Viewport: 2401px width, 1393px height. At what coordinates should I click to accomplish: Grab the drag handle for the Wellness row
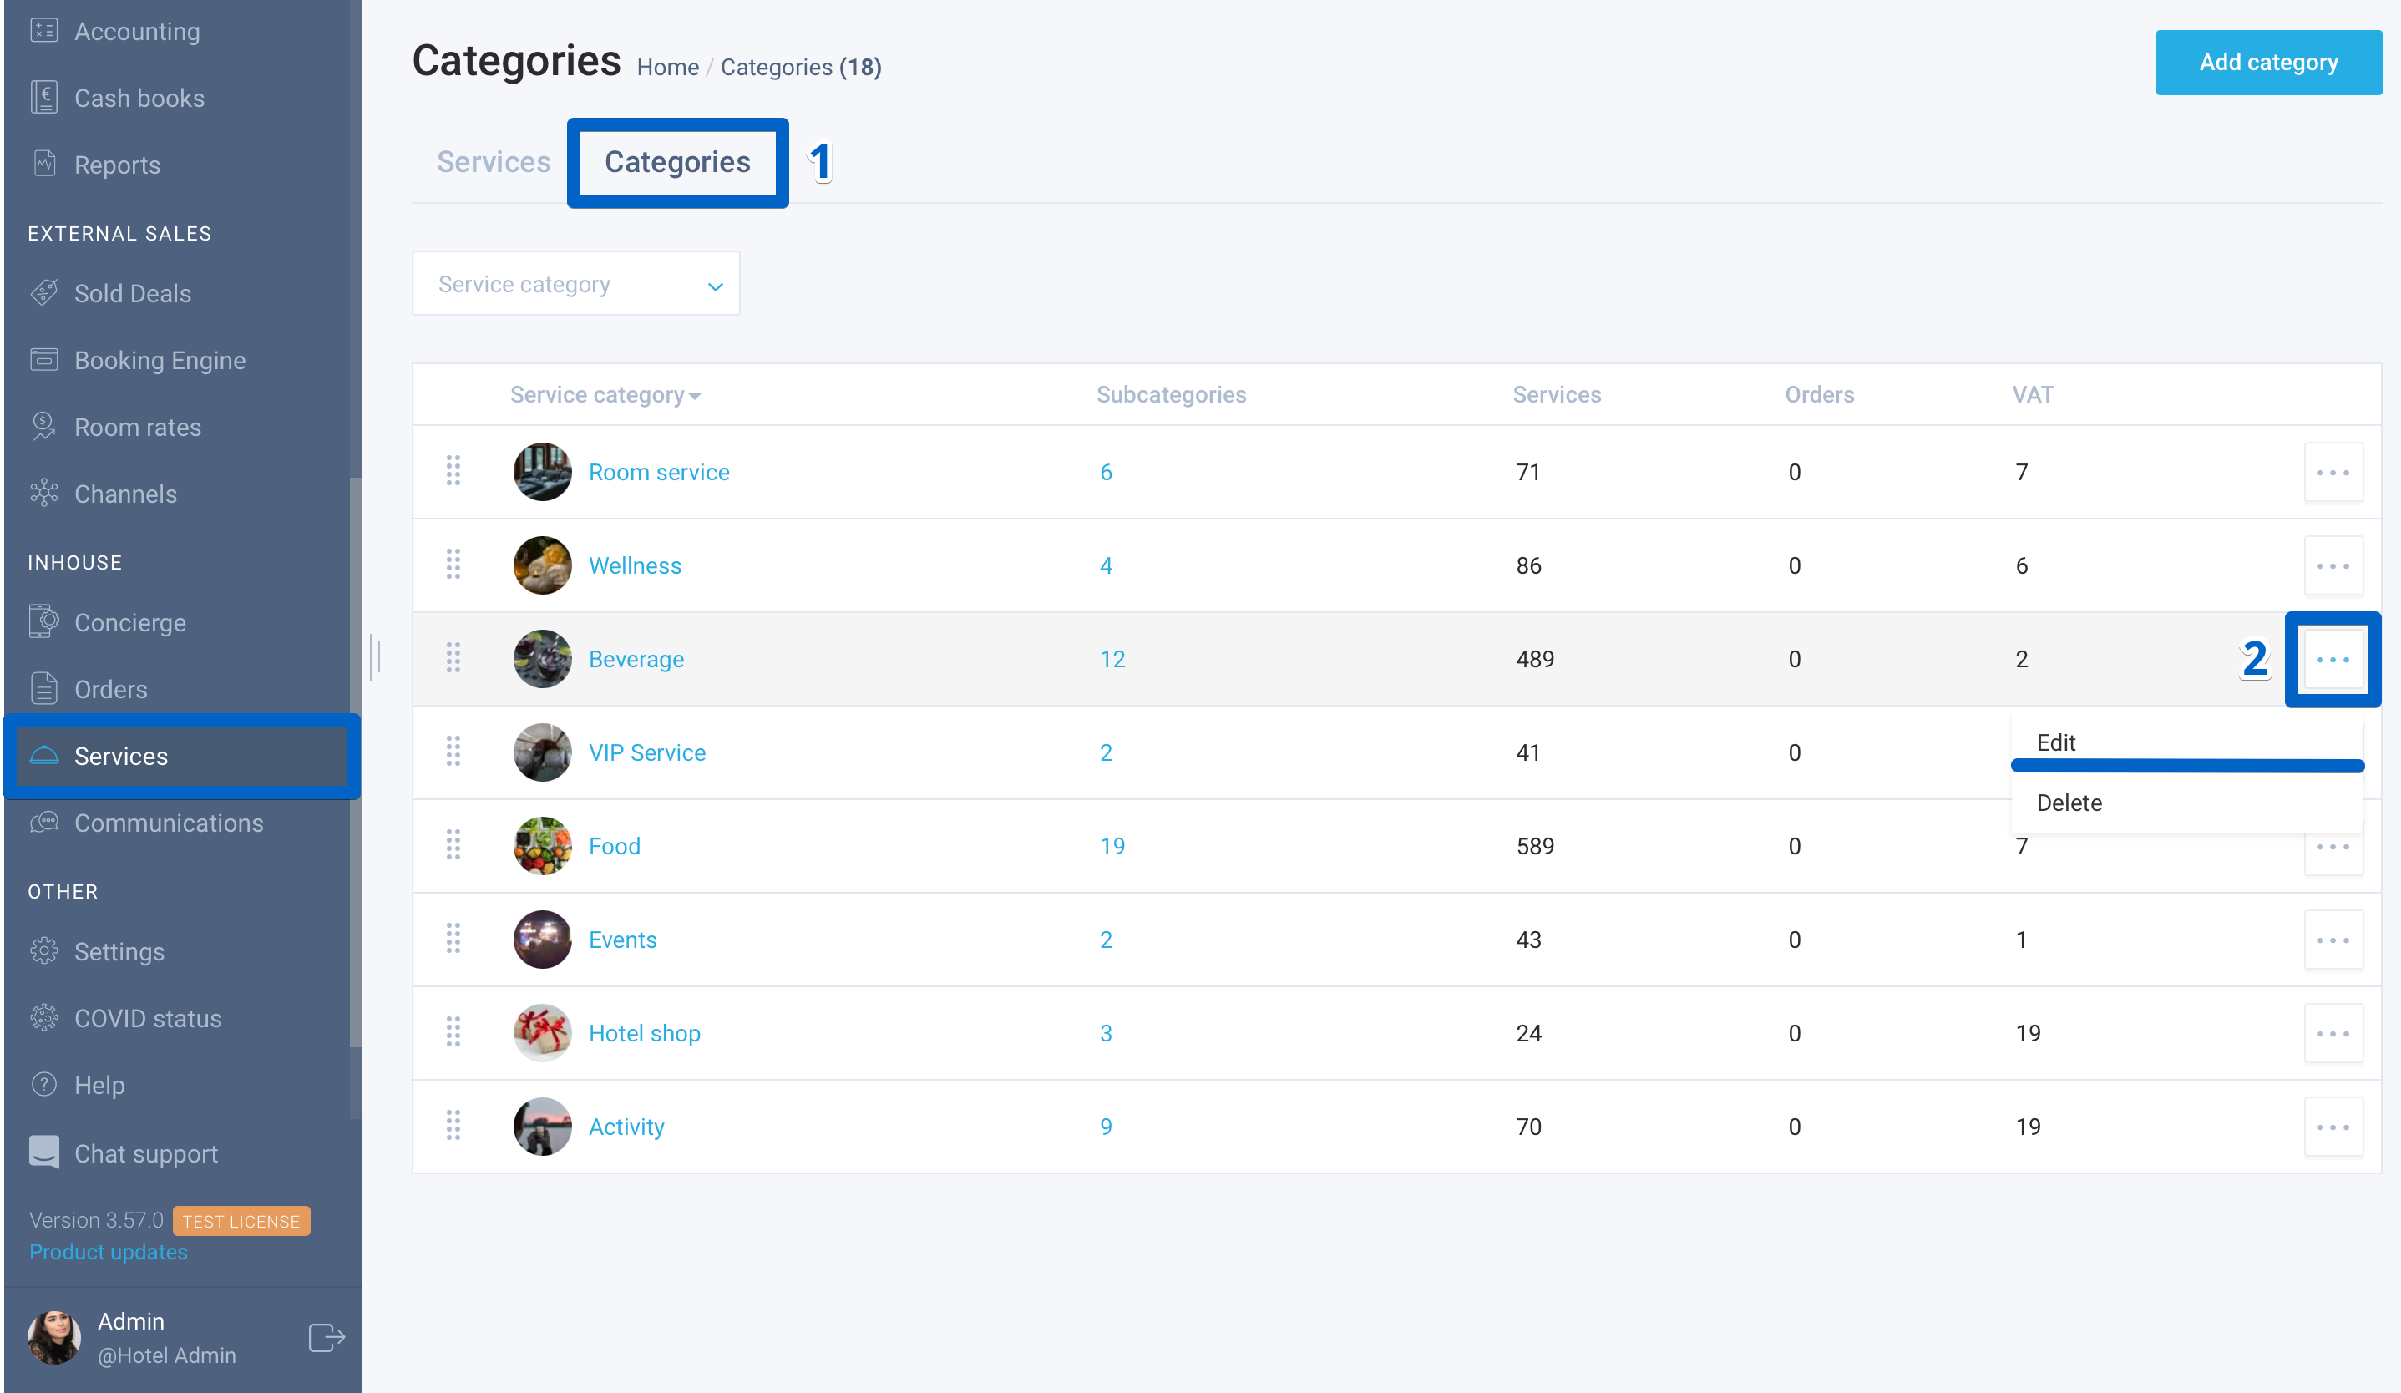[453, 565]
